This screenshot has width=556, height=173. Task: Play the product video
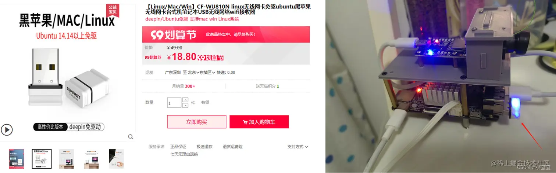[x=7, y=129]
